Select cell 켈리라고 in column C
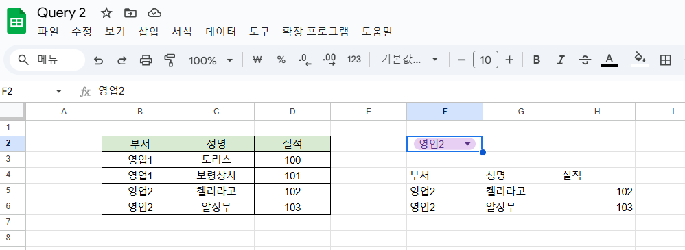This screenshot has height=250, width=685. click(216, 191)
